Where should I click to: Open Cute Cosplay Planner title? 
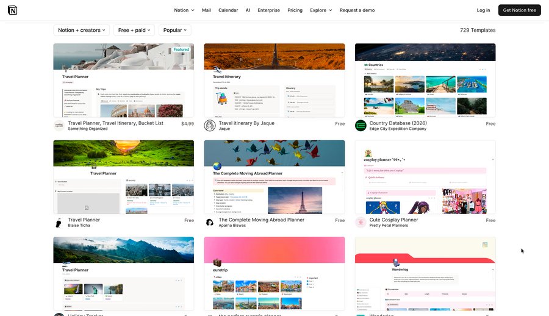[x=393, y=220]
